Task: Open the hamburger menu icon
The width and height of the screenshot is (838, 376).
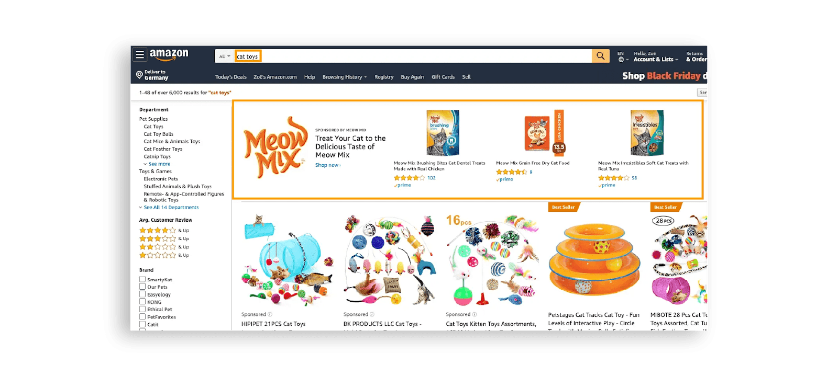Action: pos(140,54)
